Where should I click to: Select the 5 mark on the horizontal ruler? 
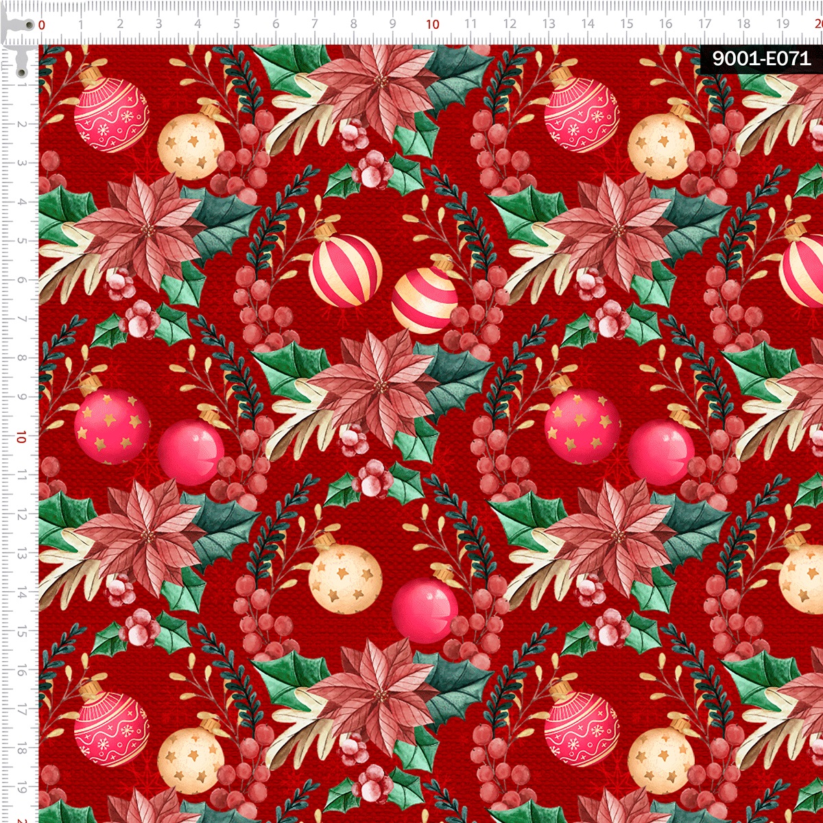(237, 24)
